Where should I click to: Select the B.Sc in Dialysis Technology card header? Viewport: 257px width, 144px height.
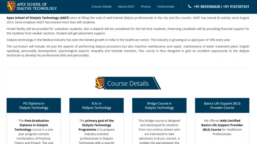pos(96,105)
